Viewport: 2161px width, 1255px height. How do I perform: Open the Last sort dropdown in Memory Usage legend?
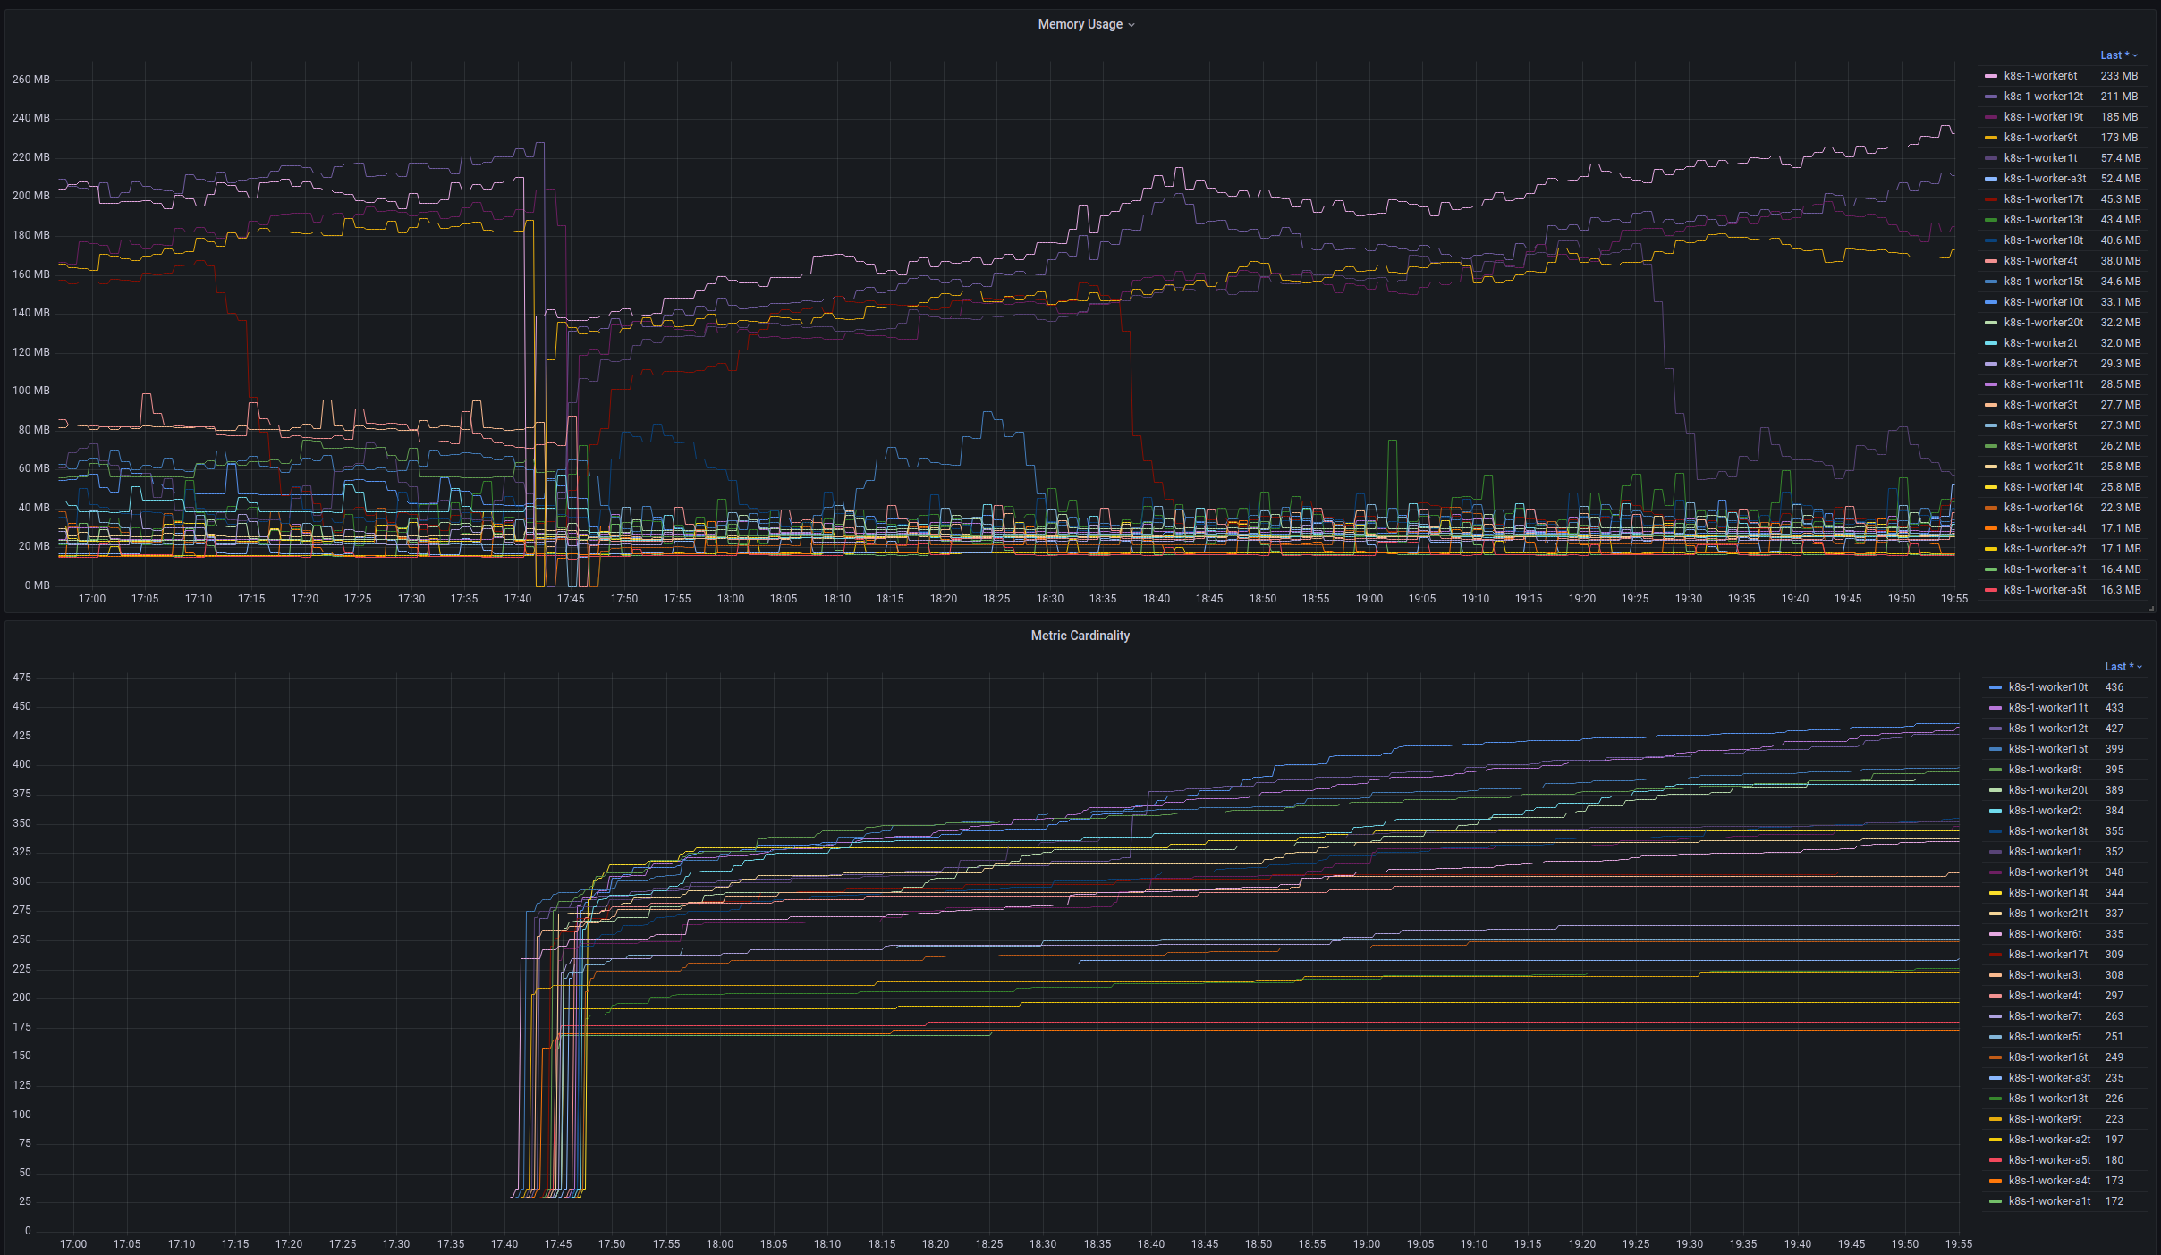[x=2117, y=55]
